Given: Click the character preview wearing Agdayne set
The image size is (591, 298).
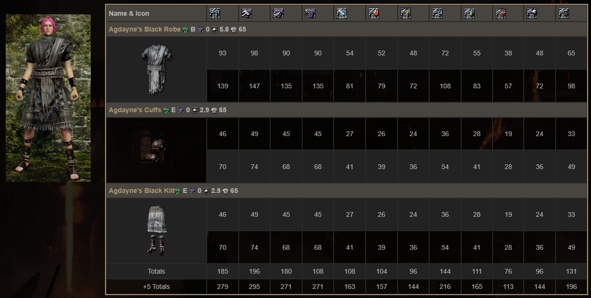Looking at the screenshot, I should (48, 98).
